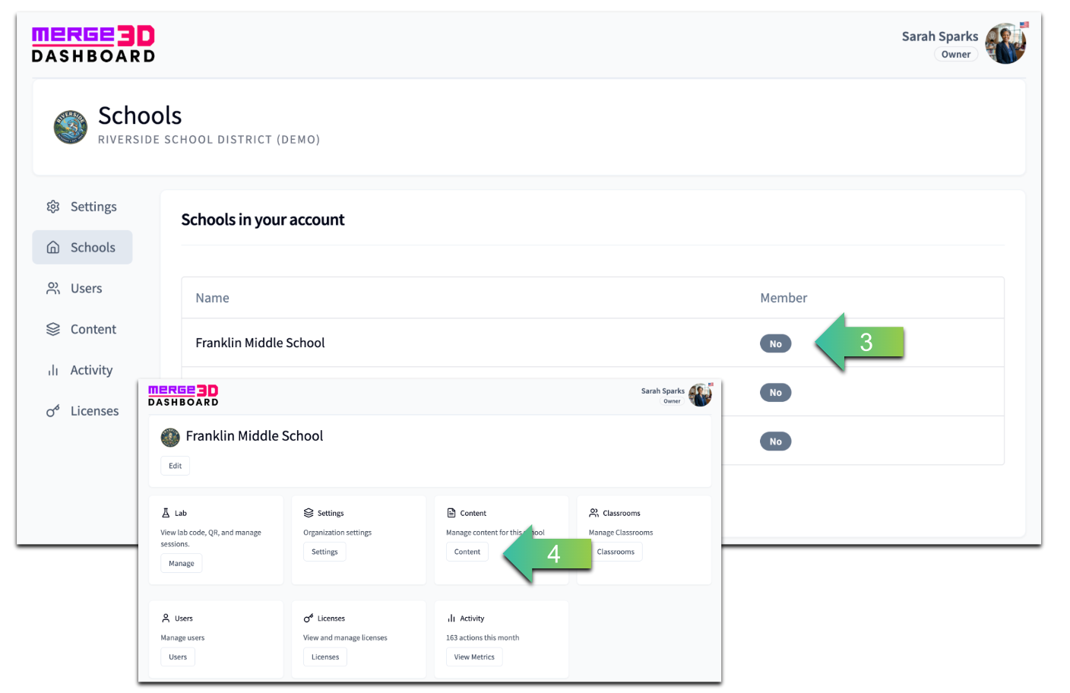The image size is (1070, 693).
Task: Open Content from the left sidebar
Action: (82, 329)
